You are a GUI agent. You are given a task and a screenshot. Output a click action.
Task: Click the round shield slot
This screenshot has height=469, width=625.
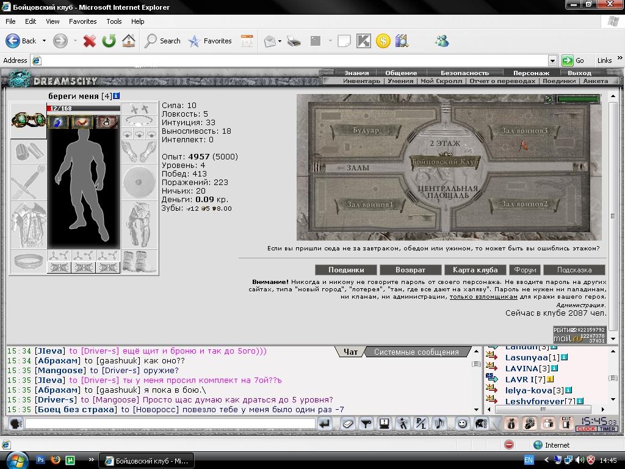point(139,182)
